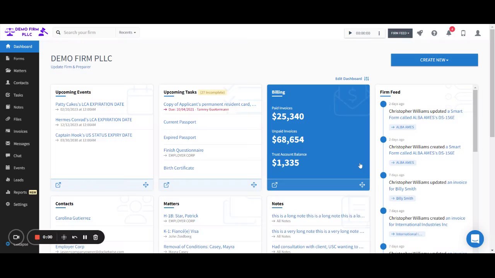Open the rocket icon in top bar
495x278 pixels.
(x=420, y=33)
